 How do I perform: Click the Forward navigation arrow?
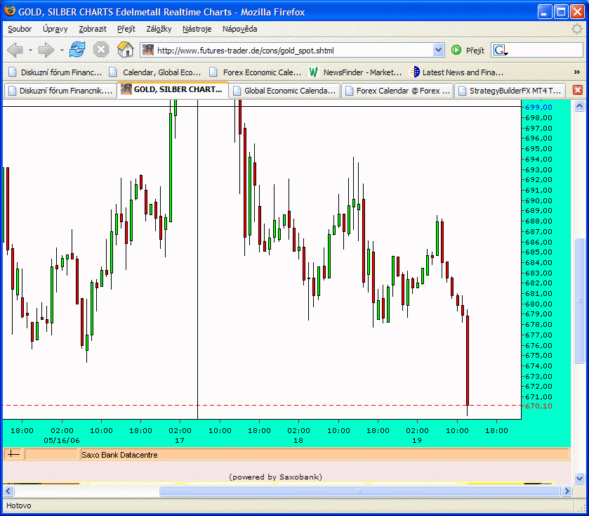coord(46,50)
